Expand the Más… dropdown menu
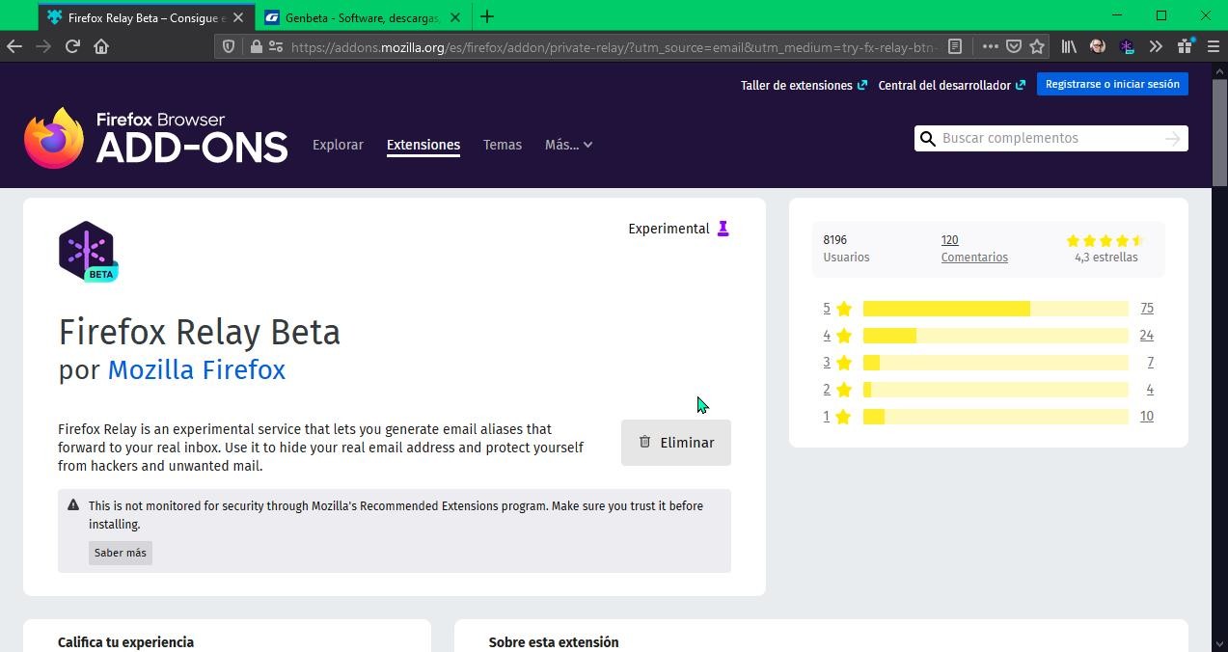 click(568, 145)
